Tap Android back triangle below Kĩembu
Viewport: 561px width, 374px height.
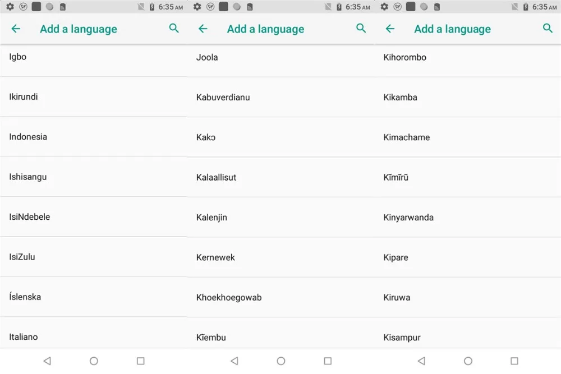[x=234, y=361]
